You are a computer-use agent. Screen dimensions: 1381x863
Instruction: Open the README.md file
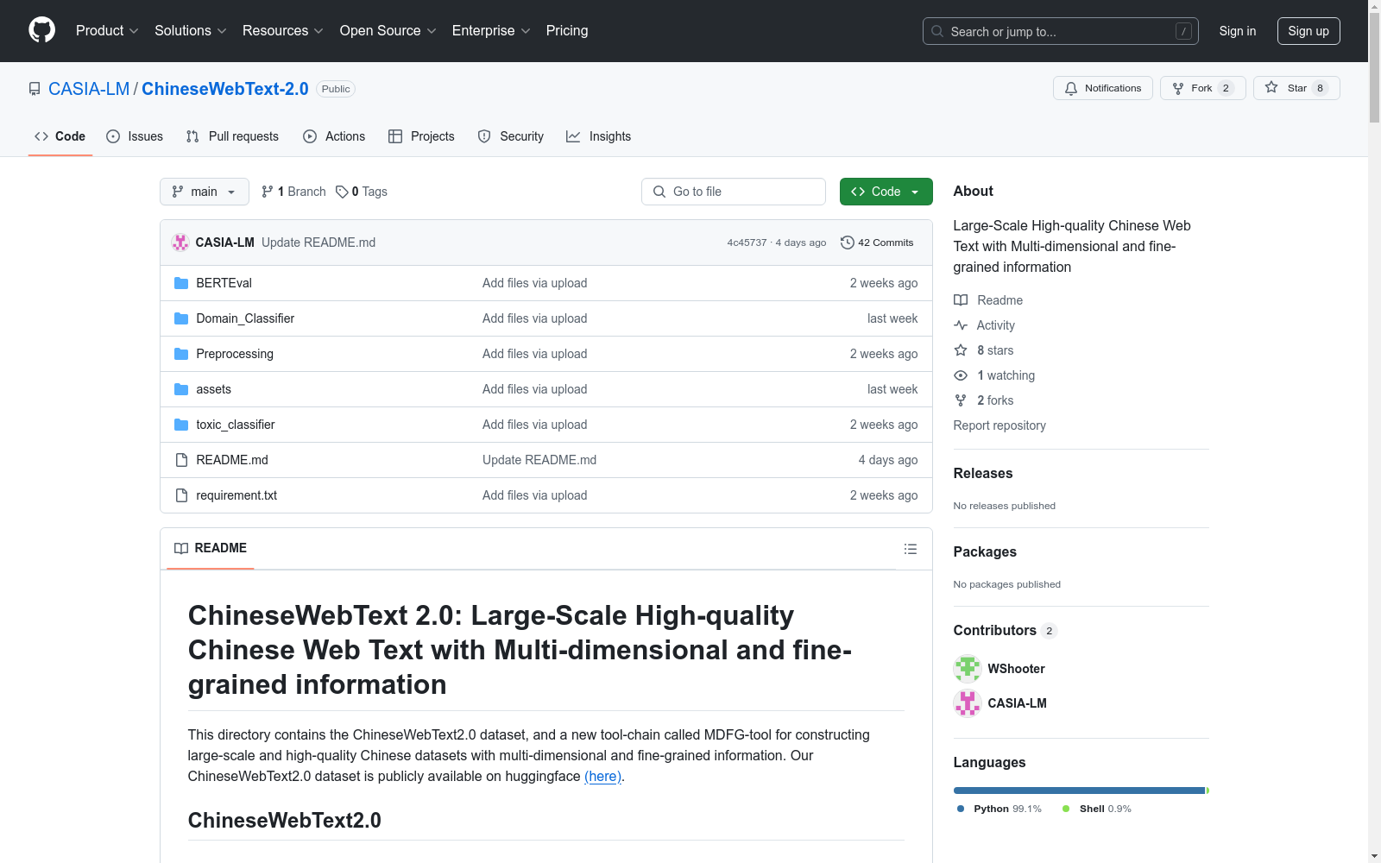pyautogui.click(x=232, y=460)
